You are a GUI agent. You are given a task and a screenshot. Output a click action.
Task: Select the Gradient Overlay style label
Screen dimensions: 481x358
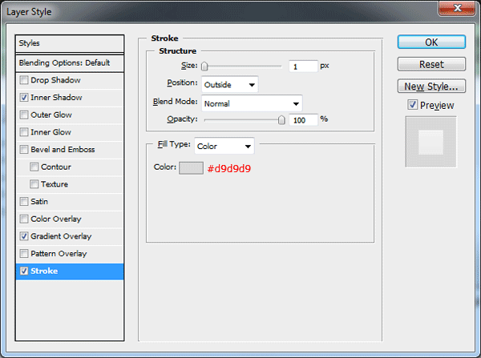pos(61,236)
